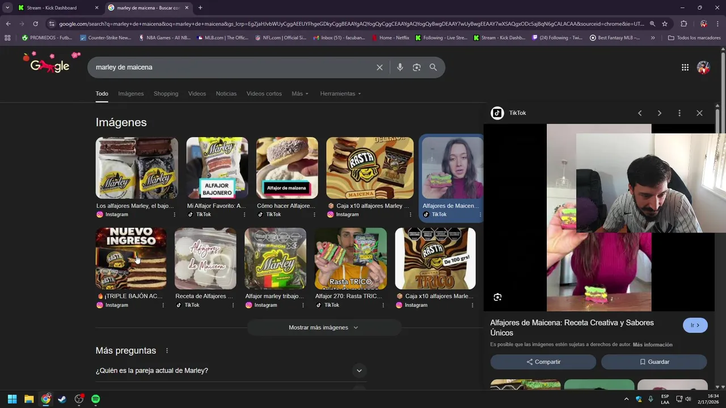Show next image in TikTok preview panel
Screen dimensions: 726x408
659,113
